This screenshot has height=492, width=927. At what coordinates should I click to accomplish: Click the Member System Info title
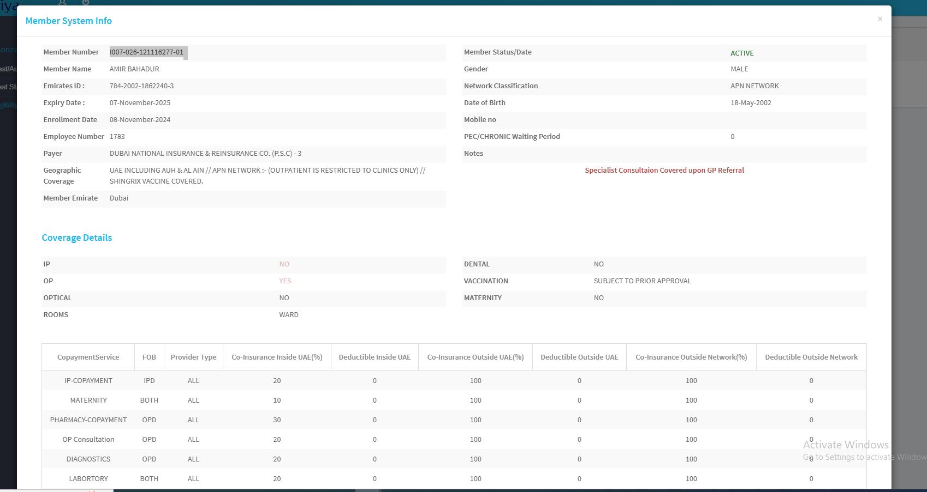(x=69, y=21)
